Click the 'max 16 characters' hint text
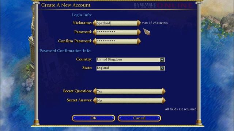234x131 pixels. point(154,23)
